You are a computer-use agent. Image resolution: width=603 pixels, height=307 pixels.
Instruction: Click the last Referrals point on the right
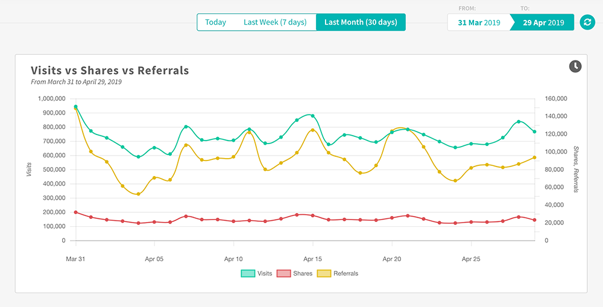535,157
